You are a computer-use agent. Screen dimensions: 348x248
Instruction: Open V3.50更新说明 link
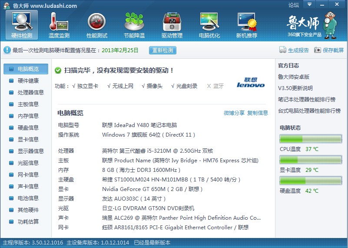295,88
